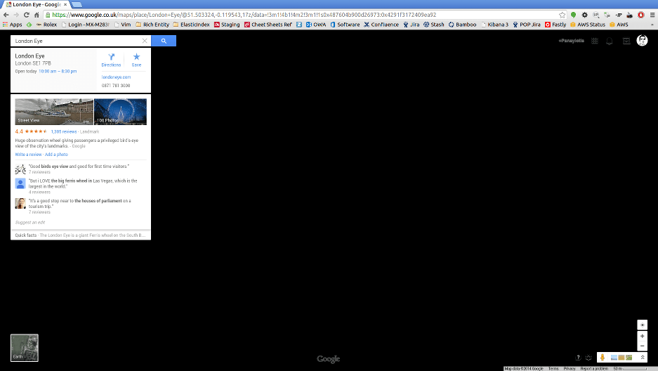Click the green Hangouts extension icon
Viewport: 658px width, 371px height.
pos(573,15)
